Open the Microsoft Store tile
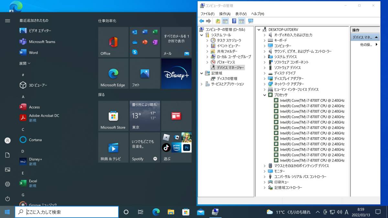The height and width of the screenshot is (218, 388). pos(113,116)
